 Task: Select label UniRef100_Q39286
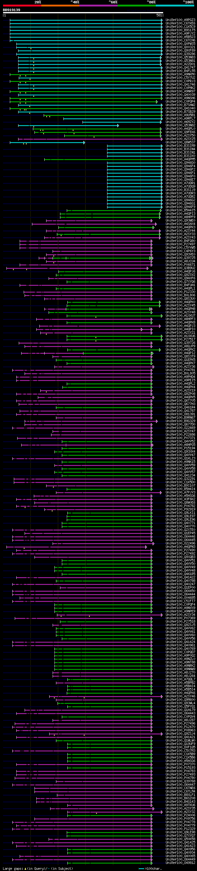click(x=180, y=54)
